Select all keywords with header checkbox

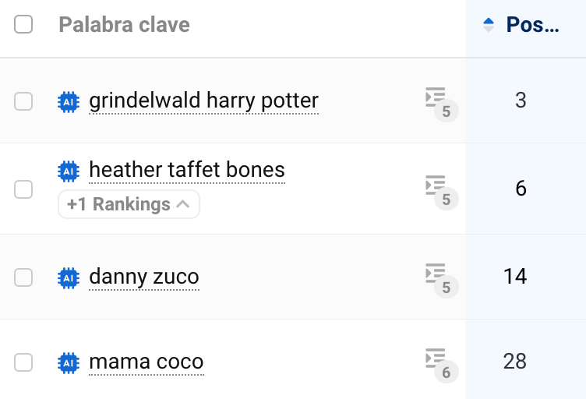[x=23, y=24]
